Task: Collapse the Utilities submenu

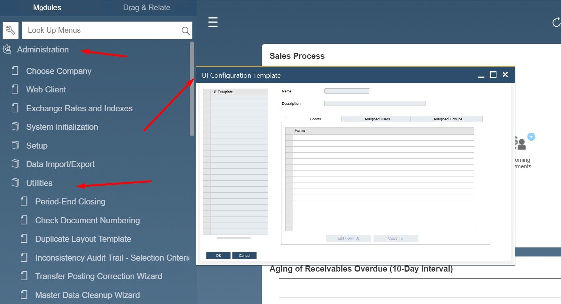Action: 39,183
